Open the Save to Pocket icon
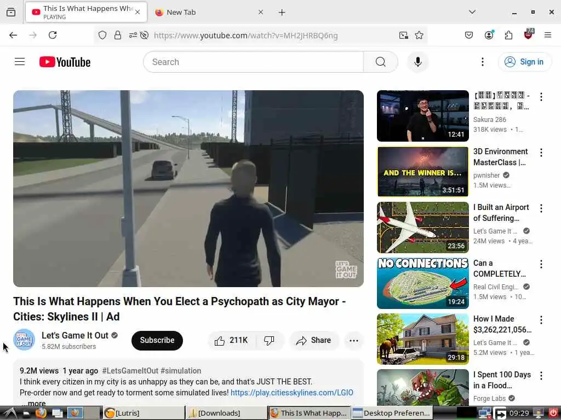The width and height of the screenshot is (561, 420). [x=469, y=35]
